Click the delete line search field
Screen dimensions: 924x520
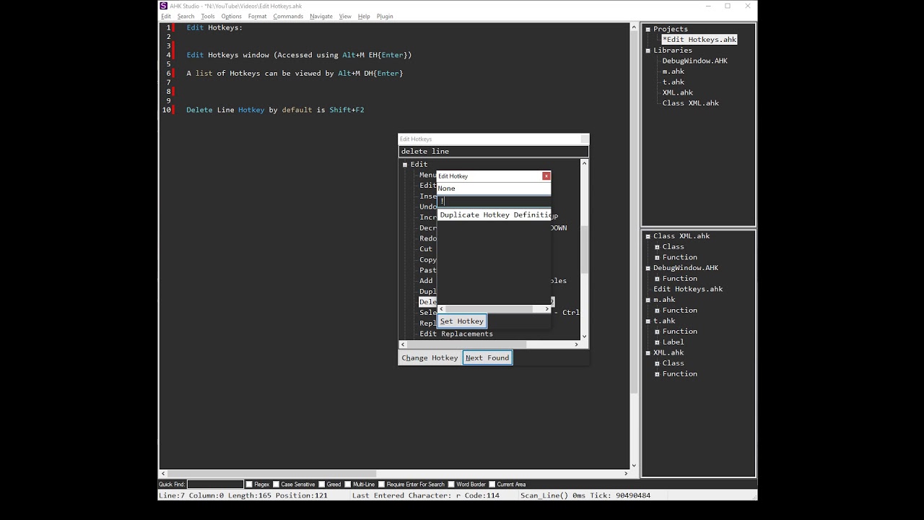pyautogui.click(x=493, y=151)
